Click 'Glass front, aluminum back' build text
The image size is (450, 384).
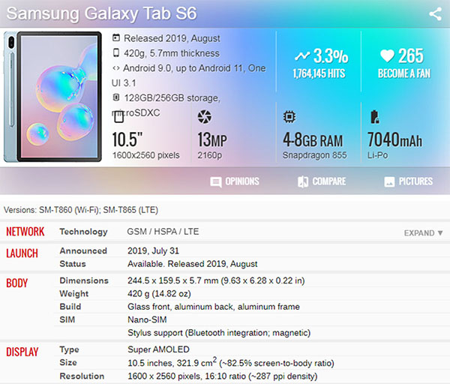[x=214, y=307]
